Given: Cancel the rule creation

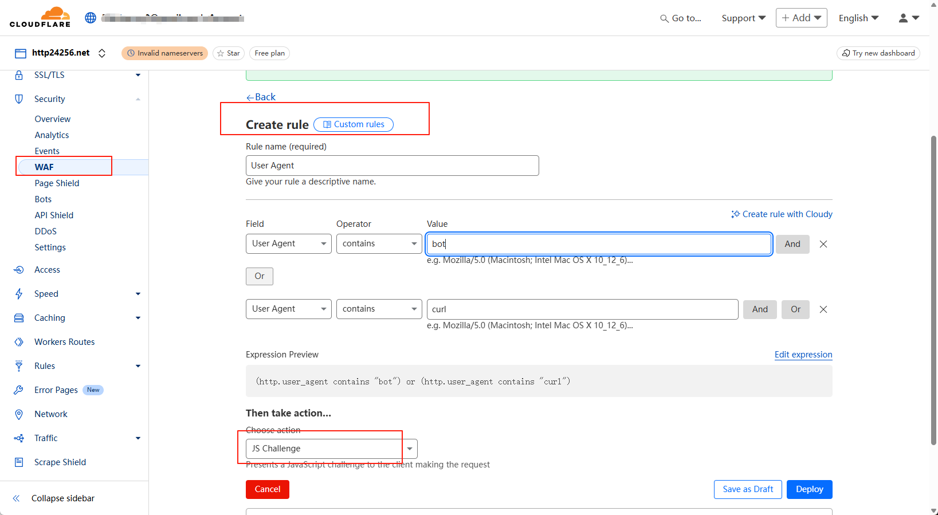Looking at the screenshot, I should 268,489.
